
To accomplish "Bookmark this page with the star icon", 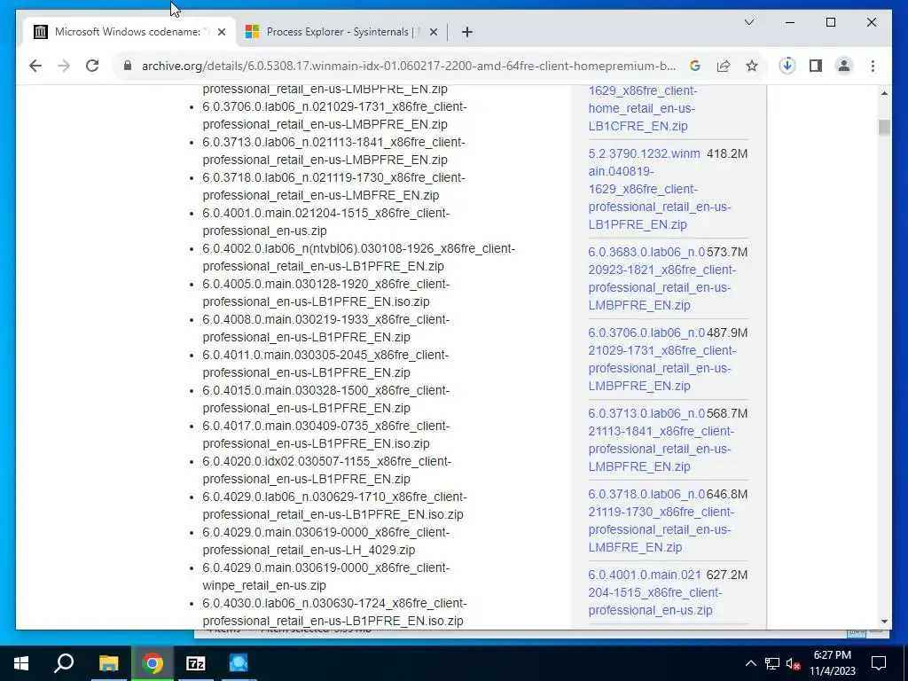I will [752, 66].
